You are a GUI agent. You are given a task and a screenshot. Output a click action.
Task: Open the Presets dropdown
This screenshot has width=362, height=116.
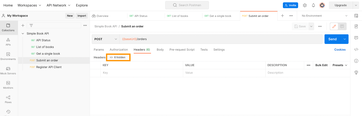tap(340, 65)
